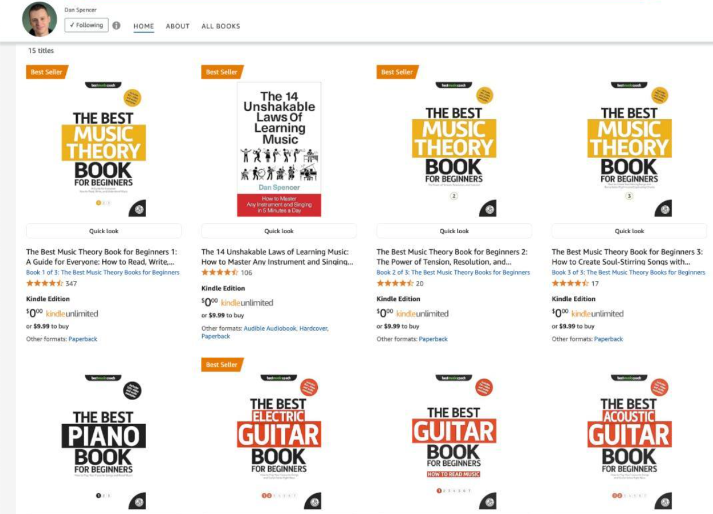Viewport: 713px width, 514px height.
Task: Open the Audible Audiobook format link
Action: [x=270, y=328]
